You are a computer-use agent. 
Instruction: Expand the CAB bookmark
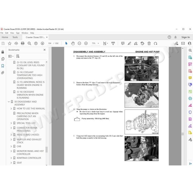[11, 146]
